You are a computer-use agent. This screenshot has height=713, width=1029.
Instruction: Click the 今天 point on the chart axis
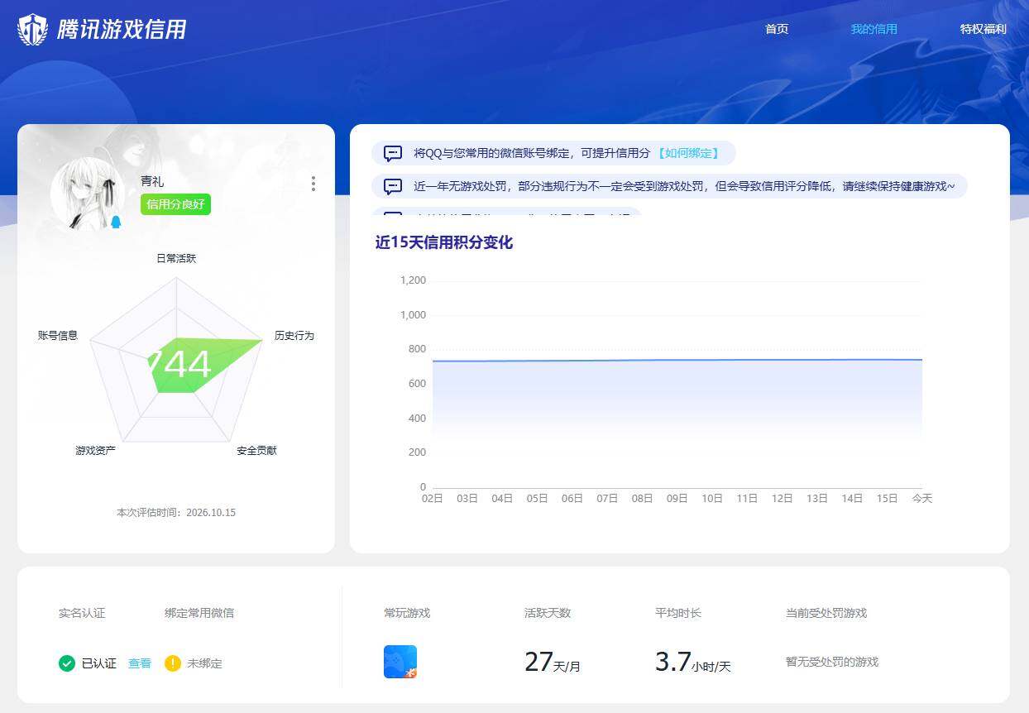pyautogui.click(x=921, y=498)
